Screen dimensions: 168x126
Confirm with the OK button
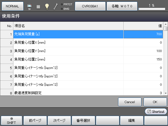coord(155,102)
